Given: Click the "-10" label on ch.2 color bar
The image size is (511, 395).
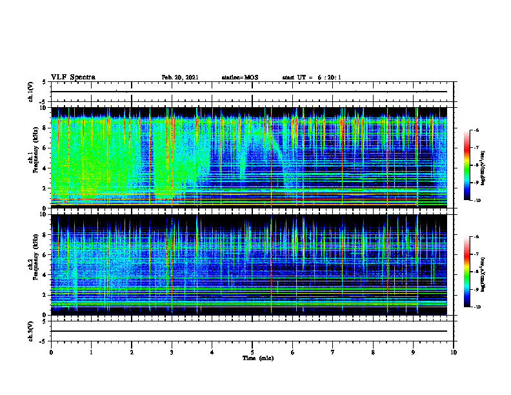Looking at the screenshot, I should (x=477, y=307).
